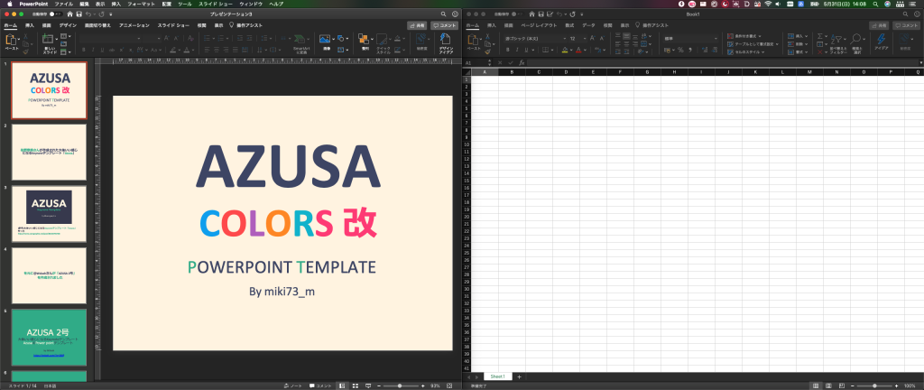
Task: Switch to the データ tab in Excel
Action: (x=588, y=26)
